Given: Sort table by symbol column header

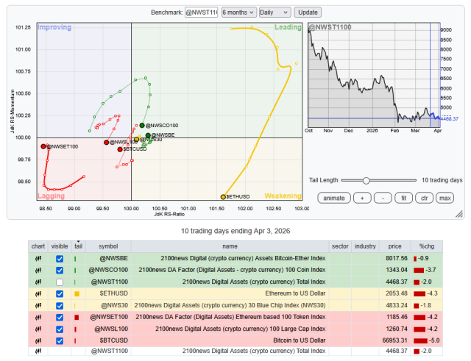Looking at the screenshot, I should 108,246.
